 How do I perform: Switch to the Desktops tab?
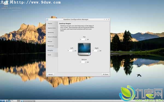click(x=52, y=46)
